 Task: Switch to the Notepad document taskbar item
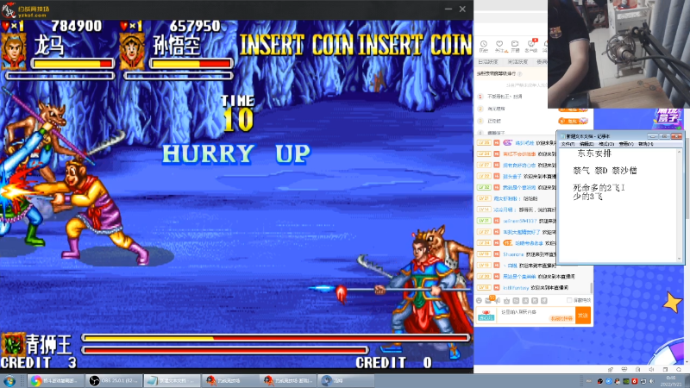[x=172, y=380]
